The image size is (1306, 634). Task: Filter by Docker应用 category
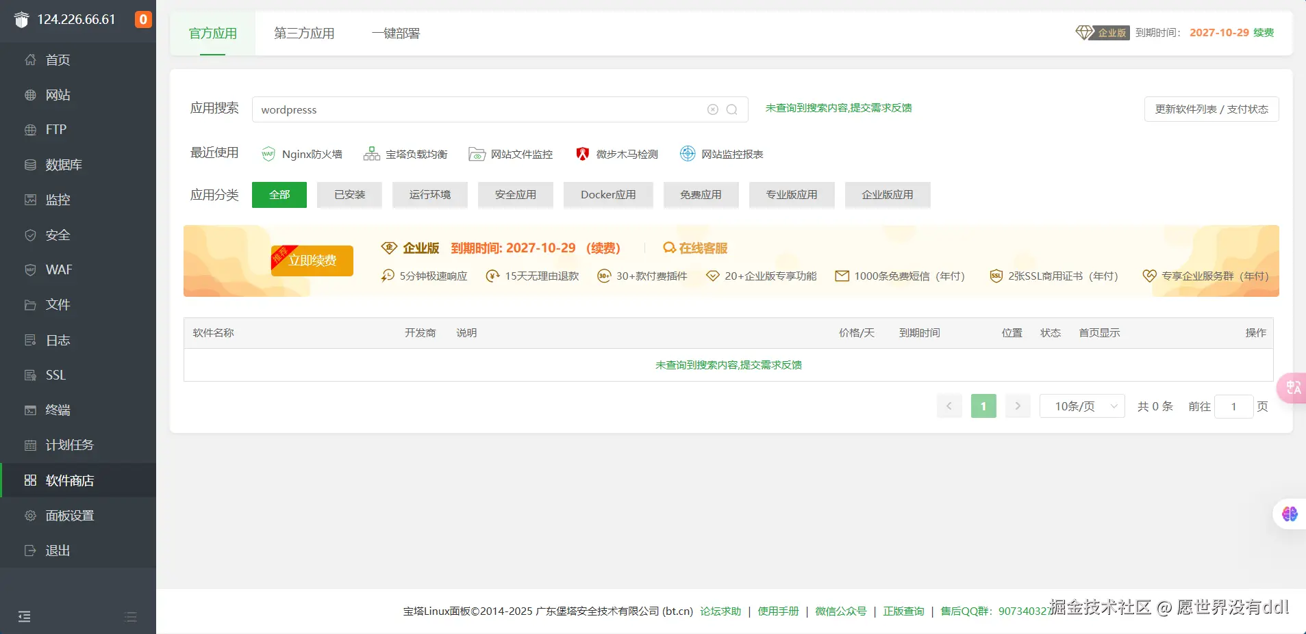click(608, 195)
